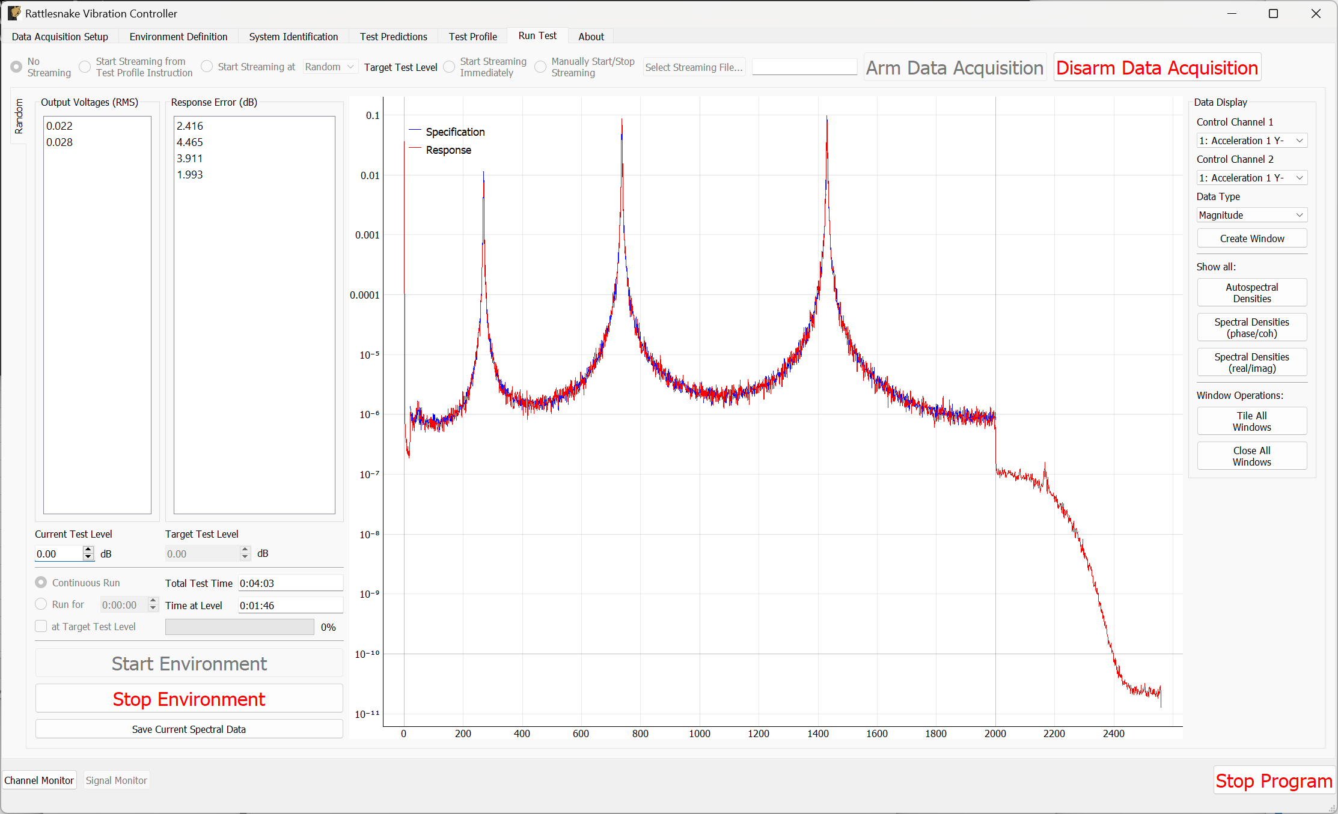Open the Control Channel 1 dropdown
The width and height of the screenshot is (1338, 814).
1251,140
